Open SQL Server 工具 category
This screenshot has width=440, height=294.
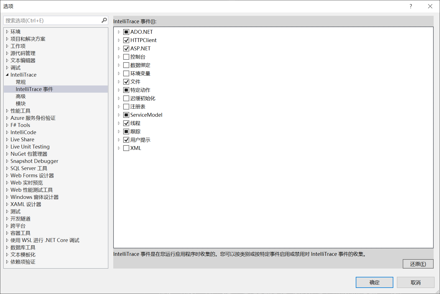[x=29, y=168]
